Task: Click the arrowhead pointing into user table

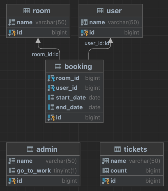Action: point(110,40)
